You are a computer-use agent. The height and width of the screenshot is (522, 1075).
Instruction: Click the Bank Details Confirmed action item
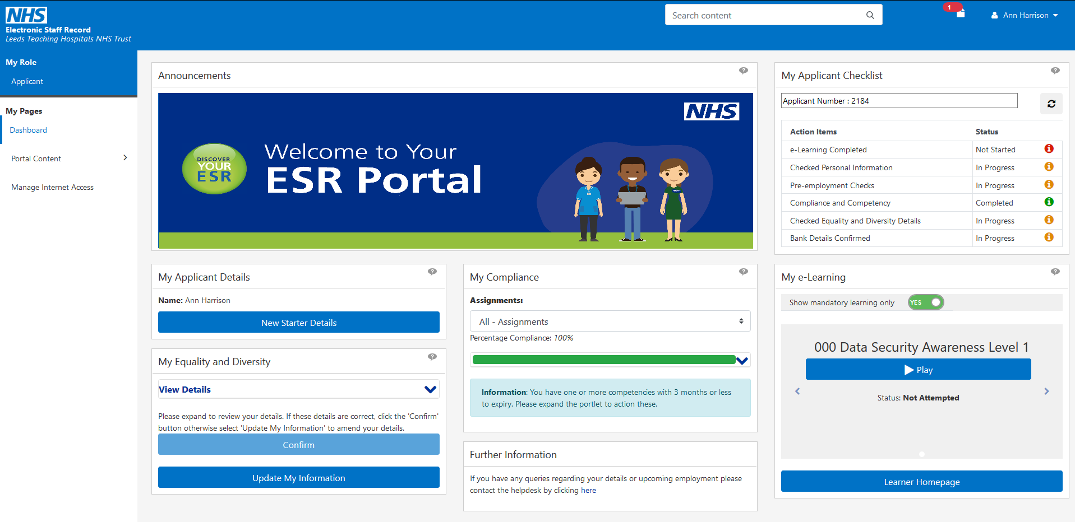tap(830, 238)
